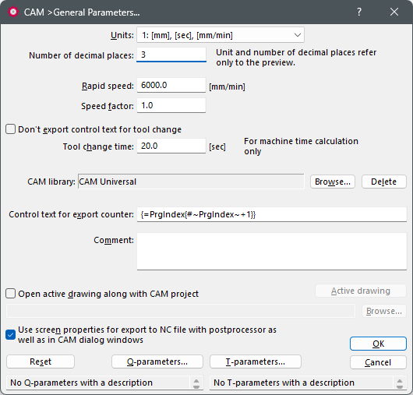Close the General Parameters dialog
The width and height of the screenshot is (413, 395).
tap(394, 12)
